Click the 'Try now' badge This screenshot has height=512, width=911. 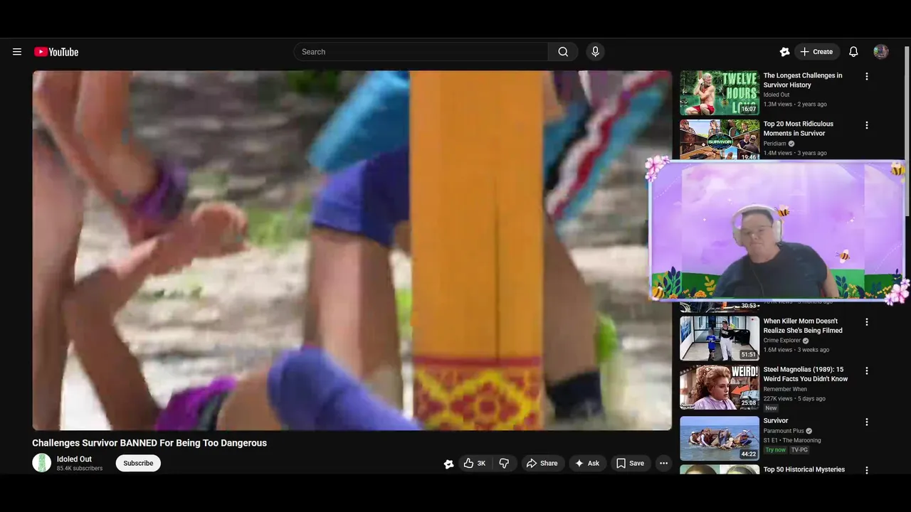pyautogui.click(x=775, y=450)
